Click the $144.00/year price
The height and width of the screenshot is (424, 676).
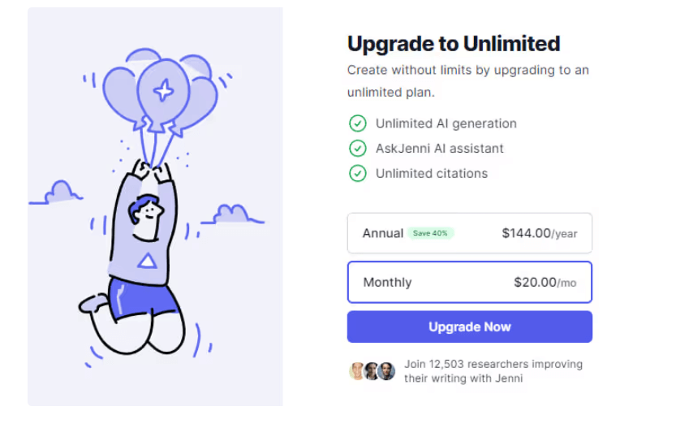pyautogui.click(x=539, y=233)
